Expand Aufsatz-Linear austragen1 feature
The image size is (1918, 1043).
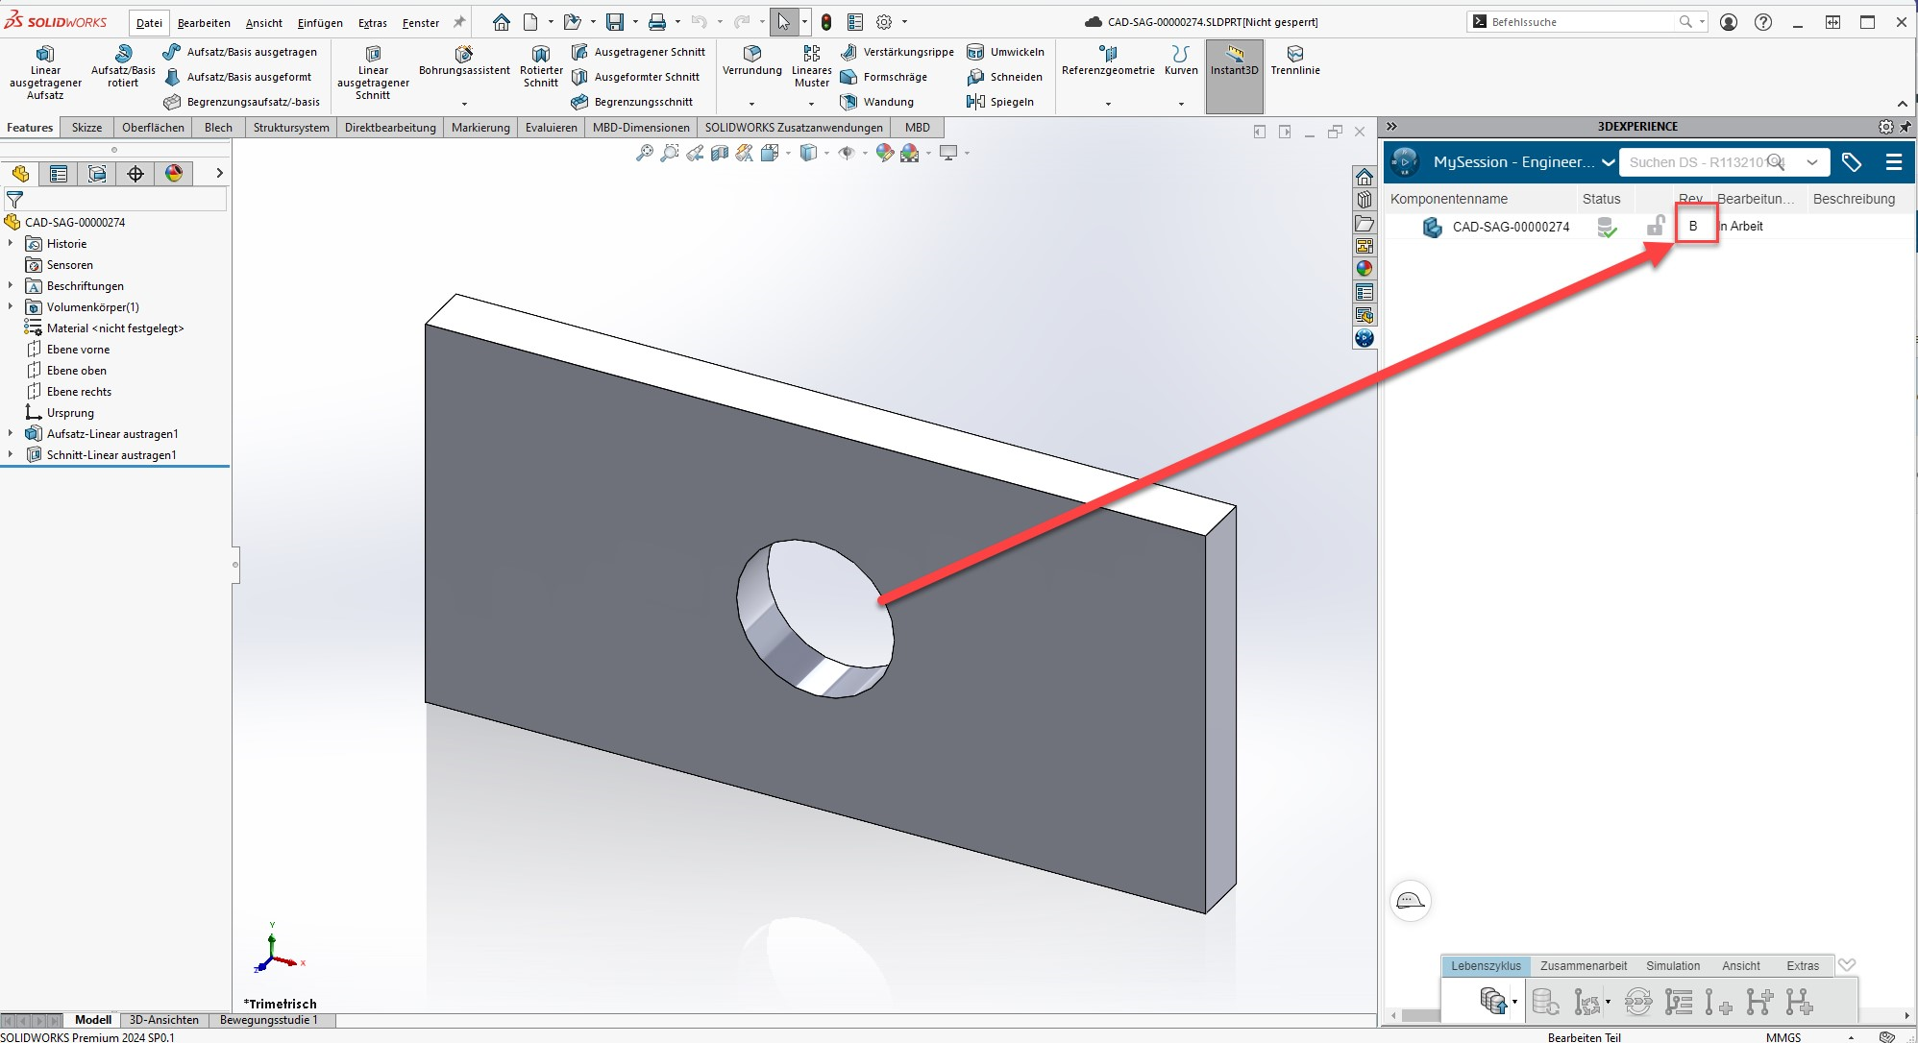pyautogui.click(x=11, y=434)
